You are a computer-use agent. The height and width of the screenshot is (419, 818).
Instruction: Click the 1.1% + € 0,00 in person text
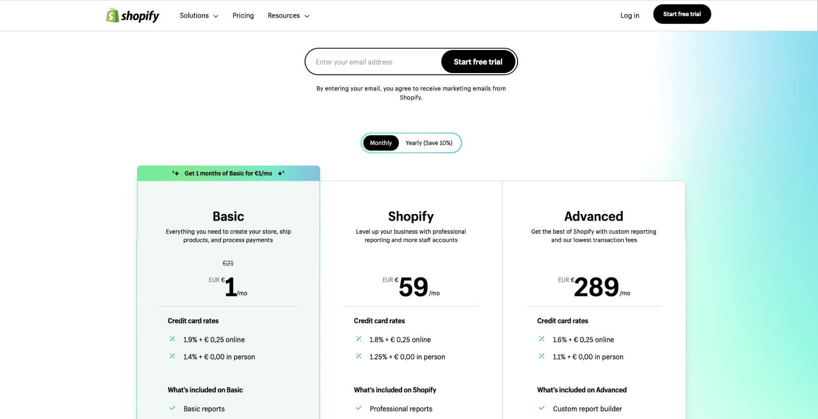[x=588, y=357]
